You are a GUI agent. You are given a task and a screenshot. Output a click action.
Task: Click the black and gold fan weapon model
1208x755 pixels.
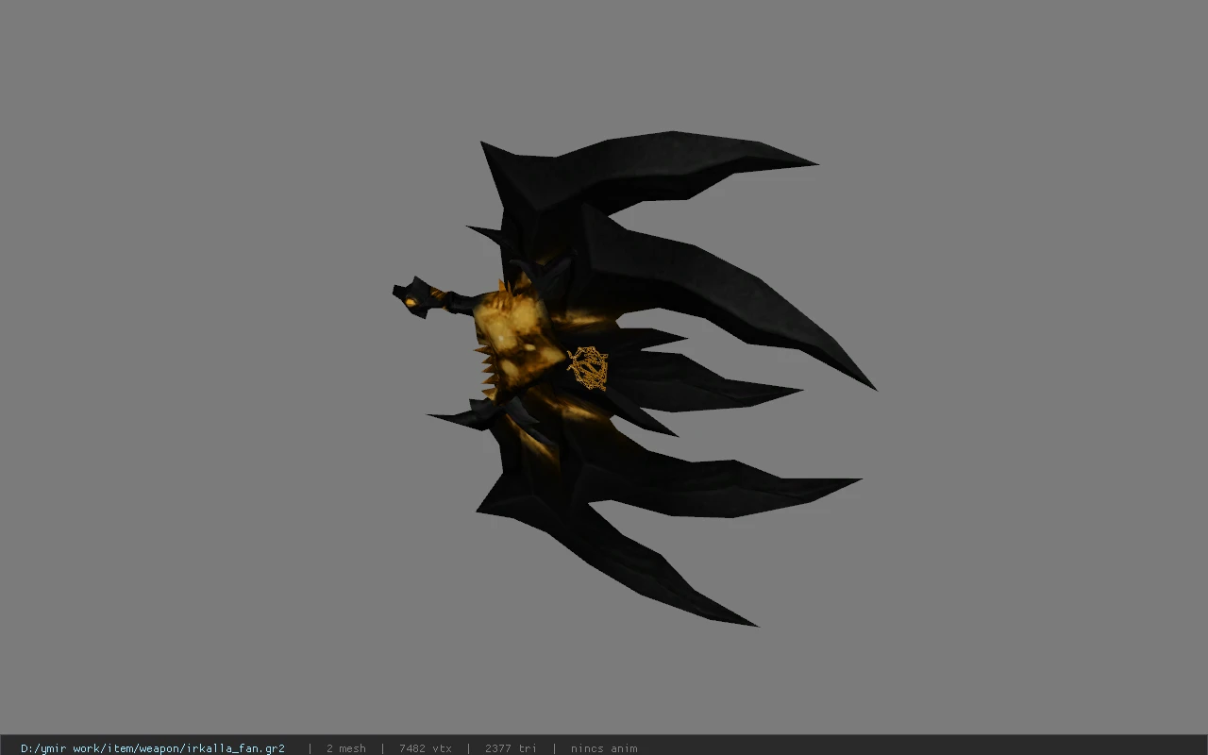pos(634,378)
